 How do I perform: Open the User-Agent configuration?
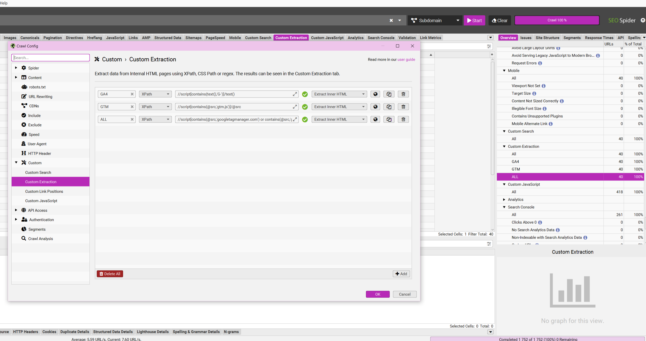[x=37, y=144]
